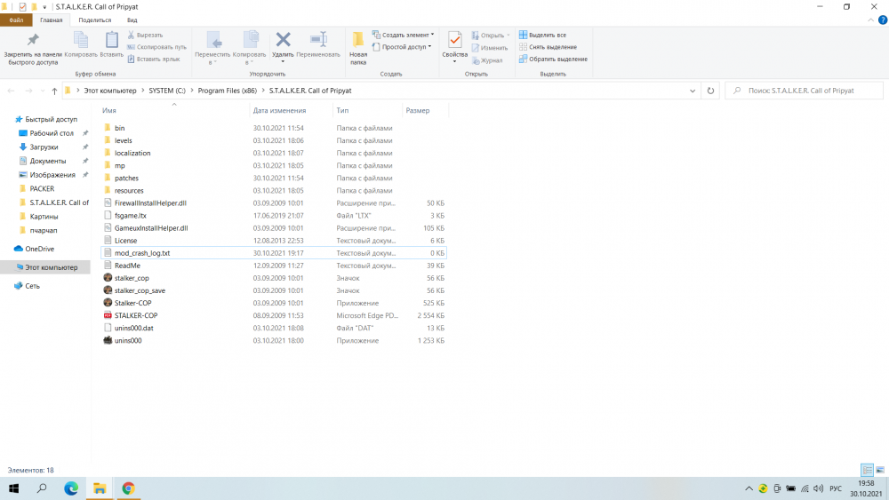Create a new folder with Новая папка

click(358, 48)
